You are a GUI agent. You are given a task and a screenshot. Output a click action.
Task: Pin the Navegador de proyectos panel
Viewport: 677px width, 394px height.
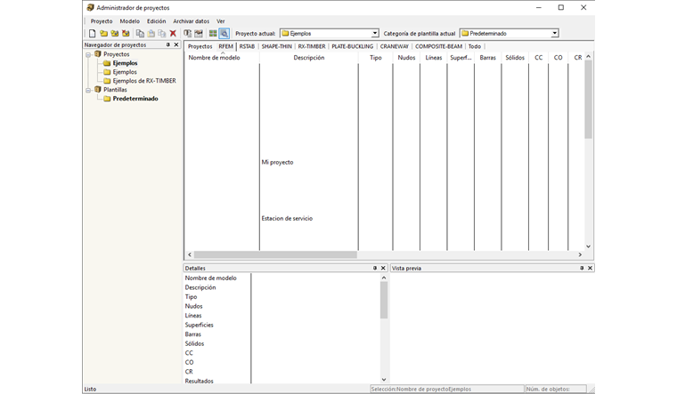coord(168,44)
